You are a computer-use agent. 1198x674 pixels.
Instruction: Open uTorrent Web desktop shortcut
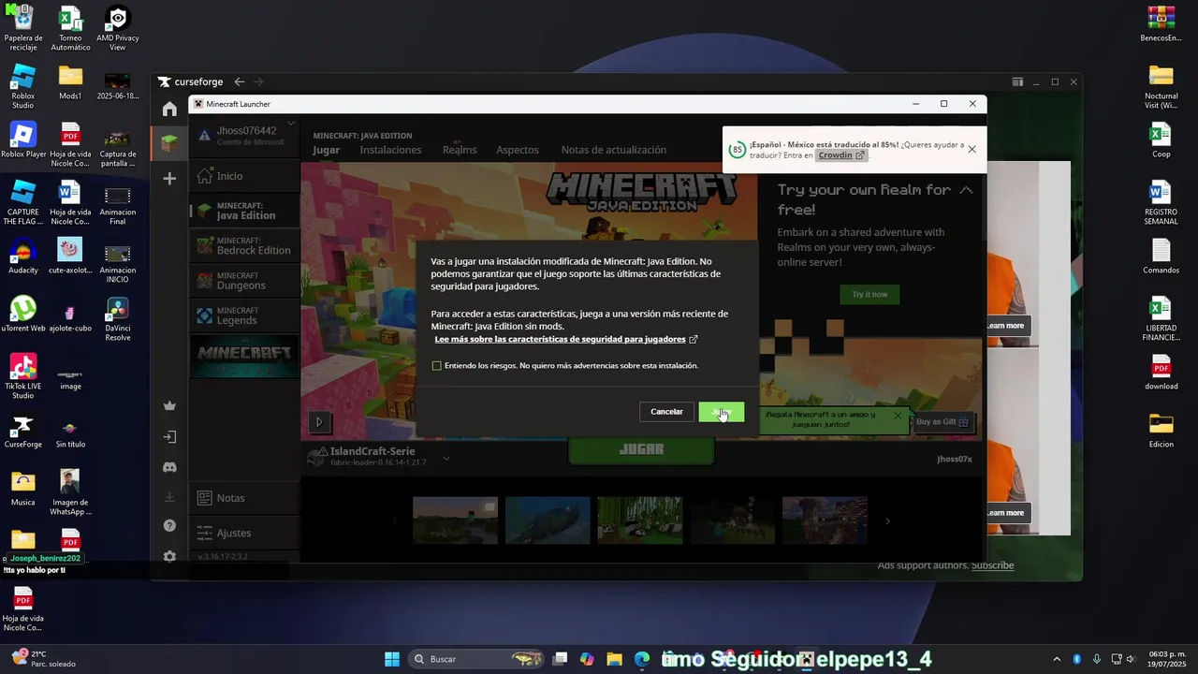pos(22,315)
